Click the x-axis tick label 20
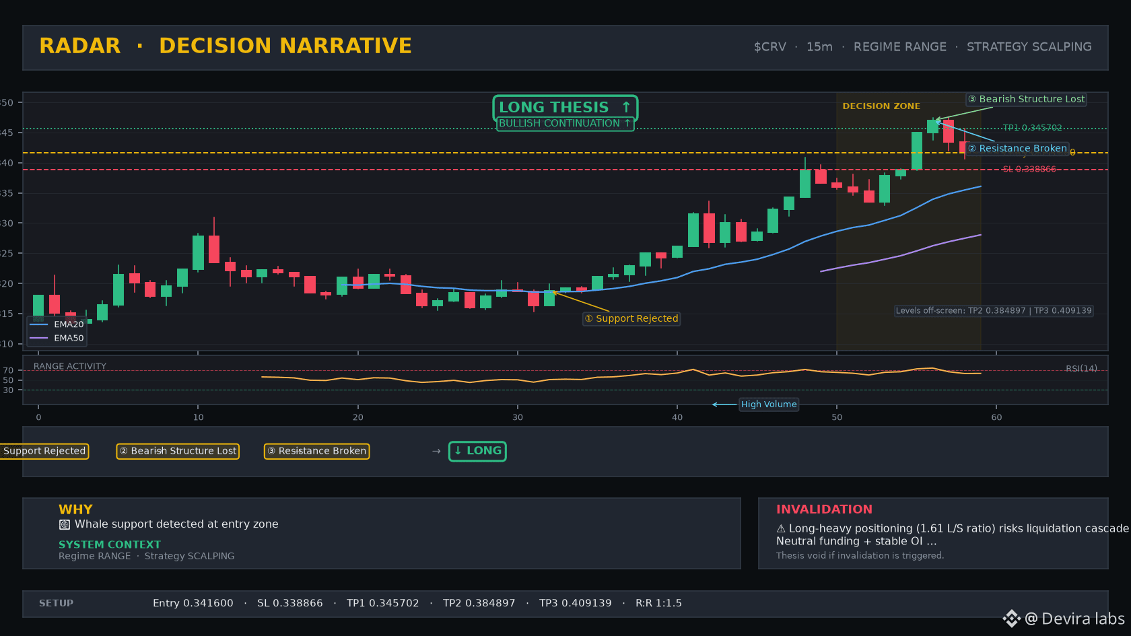Viewport: 1131px width, 636px height. click(x=358, y=417)
